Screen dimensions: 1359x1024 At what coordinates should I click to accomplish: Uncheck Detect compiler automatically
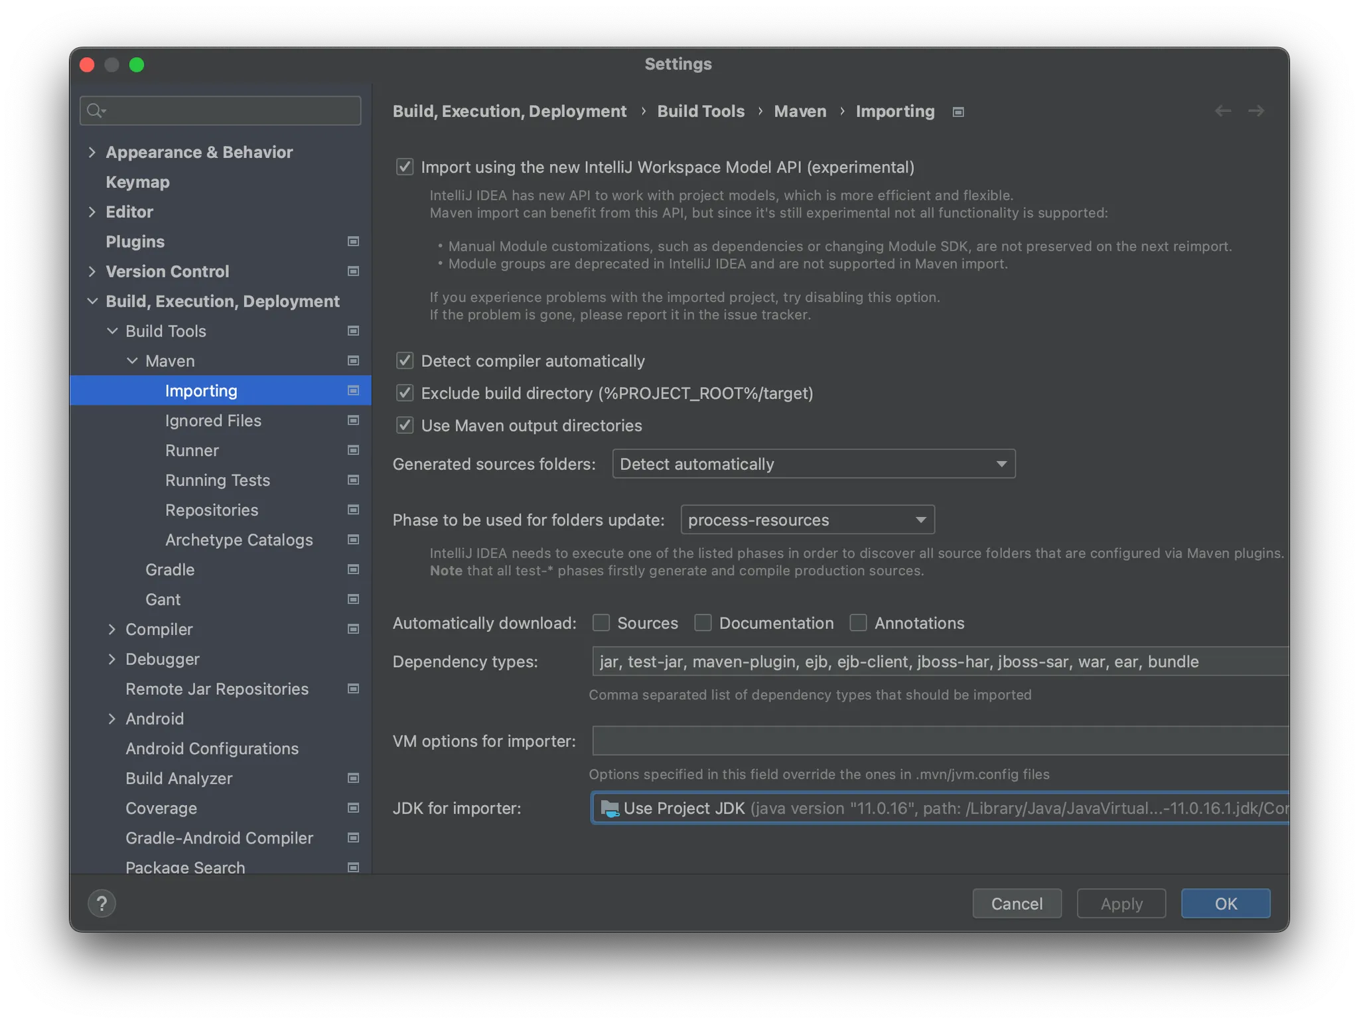tap(405, 361)
